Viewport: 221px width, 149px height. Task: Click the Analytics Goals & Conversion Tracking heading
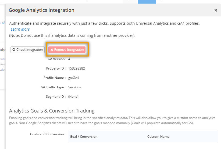click(52, 111)
